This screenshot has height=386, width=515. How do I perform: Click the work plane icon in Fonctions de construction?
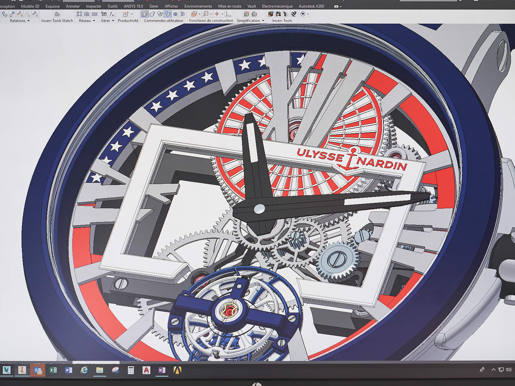[194, 14]
